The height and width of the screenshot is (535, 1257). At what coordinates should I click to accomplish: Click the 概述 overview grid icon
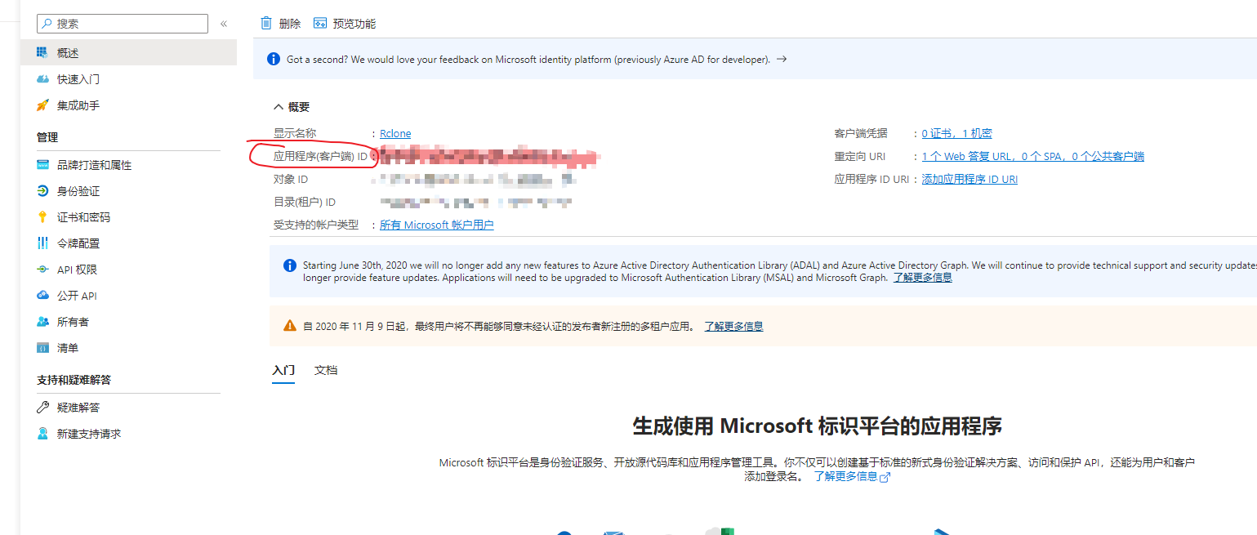(42, 53)
